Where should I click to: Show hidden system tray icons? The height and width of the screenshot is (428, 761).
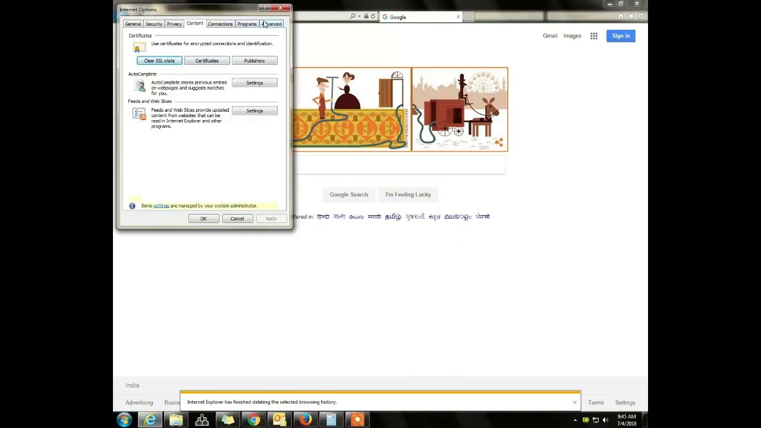[x=575, y=420]
